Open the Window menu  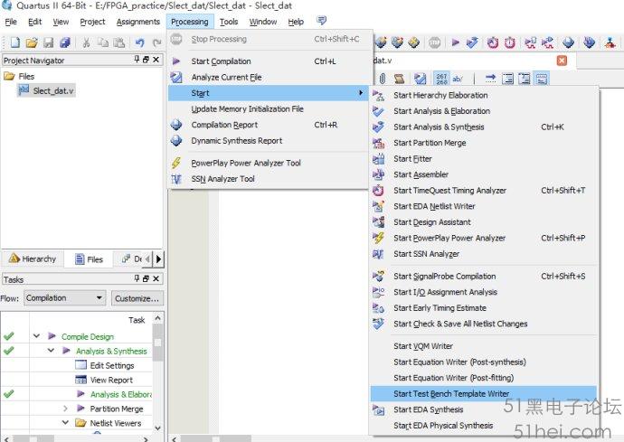263,22
